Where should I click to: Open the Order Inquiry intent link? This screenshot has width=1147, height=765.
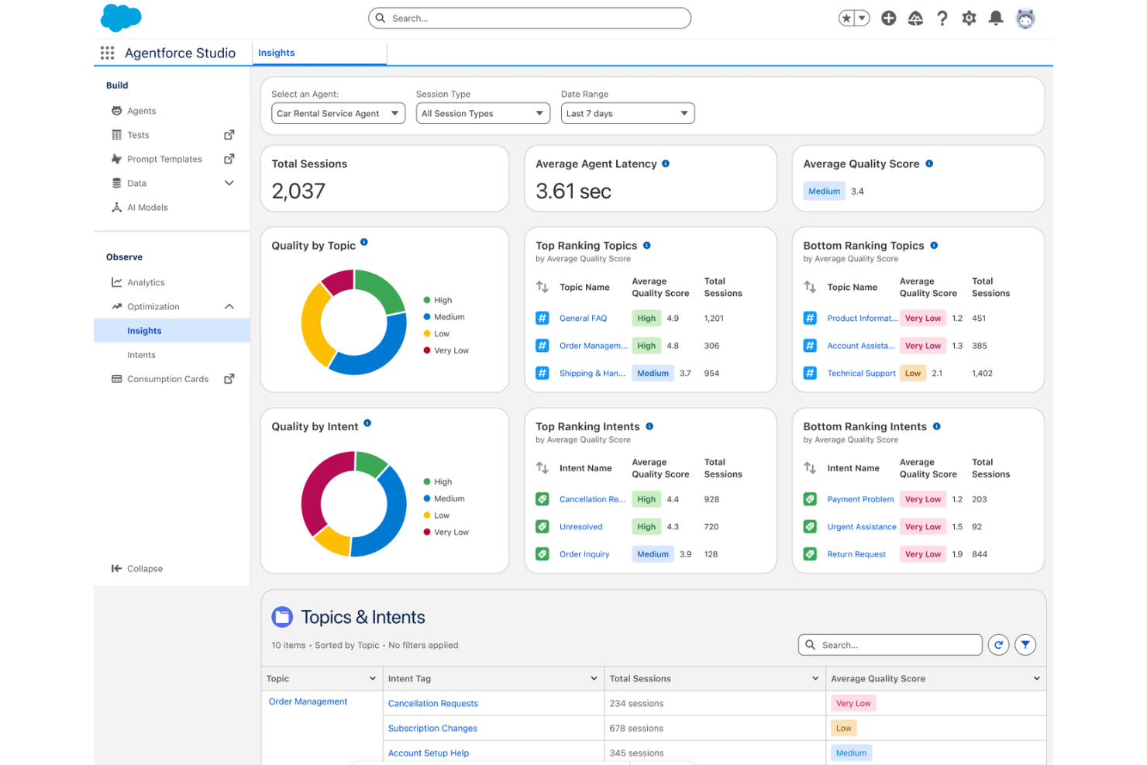[x=584, y=554]
